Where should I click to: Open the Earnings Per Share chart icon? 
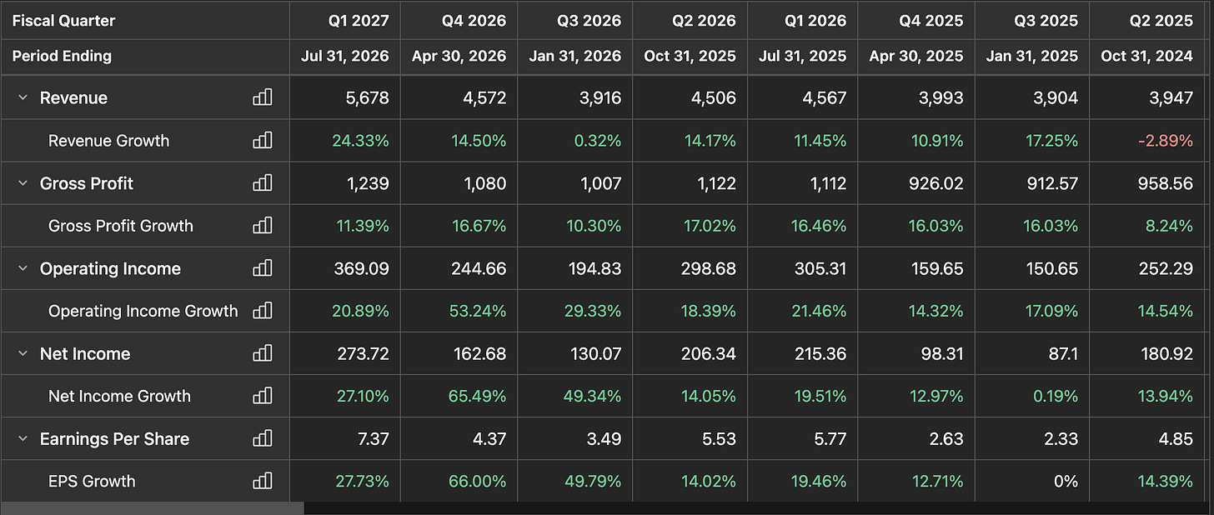[x=263, y=438]
